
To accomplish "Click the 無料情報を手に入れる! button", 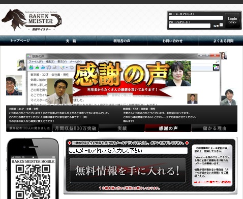I will 128,171.
